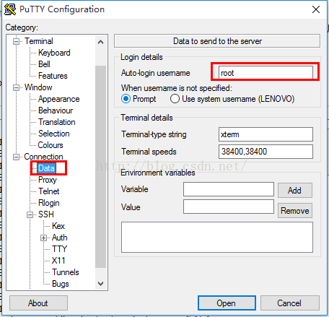
Task: Select Connection in the category tree
Action: tap(43, 157)
